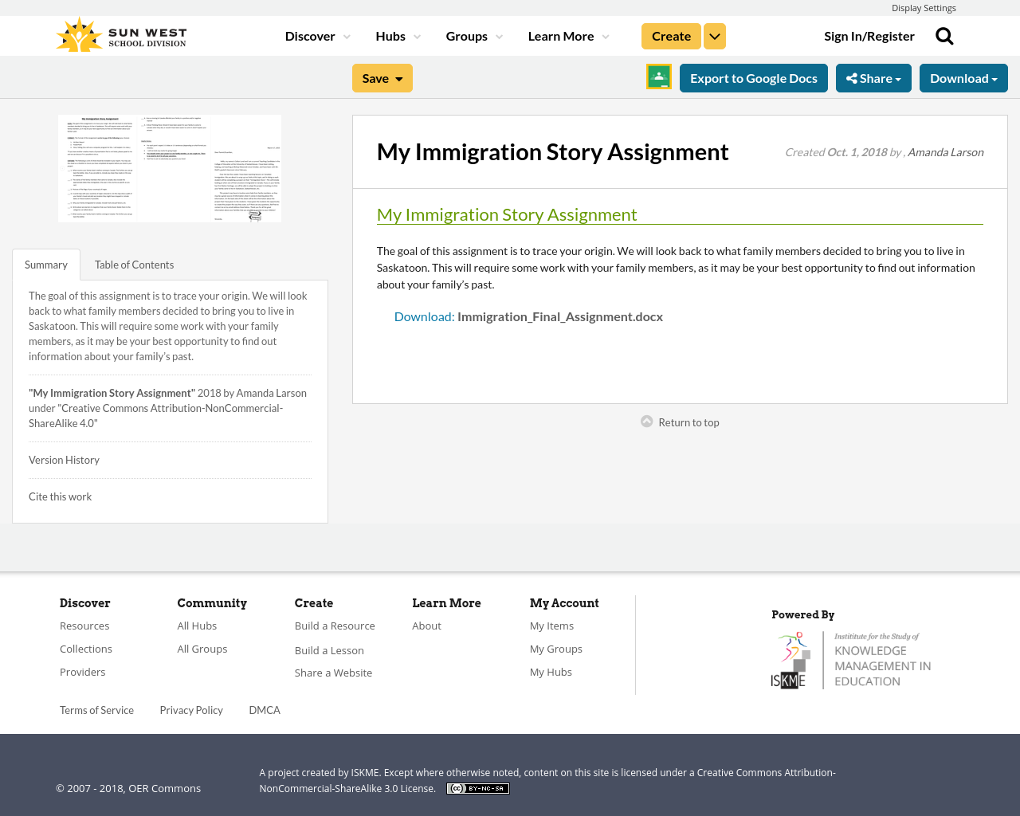
Task: Click the assignment preview thumbnail
Action: (x=169, y=168)
